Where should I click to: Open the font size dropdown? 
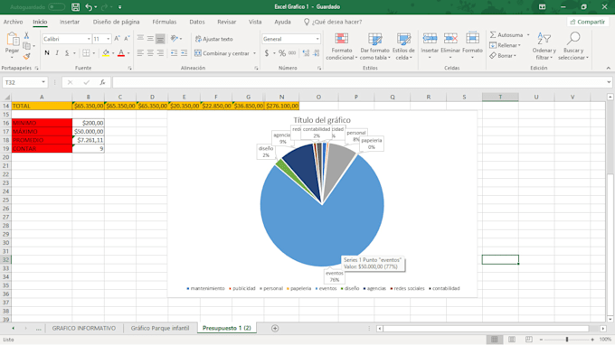tap(109, 39)
